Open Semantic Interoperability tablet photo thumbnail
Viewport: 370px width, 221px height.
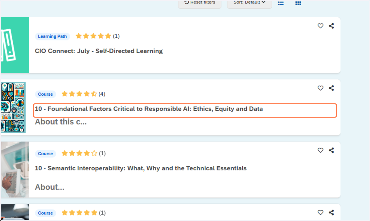(15, 169)
